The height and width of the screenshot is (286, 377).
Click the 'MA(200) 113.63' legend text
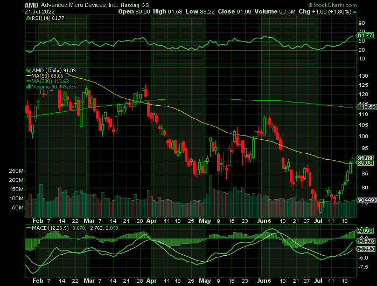tap(50, 81)
